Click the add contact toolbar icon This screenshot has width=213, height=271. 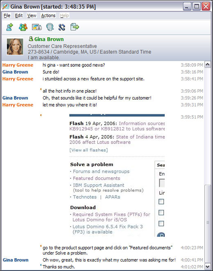point(10,27)
